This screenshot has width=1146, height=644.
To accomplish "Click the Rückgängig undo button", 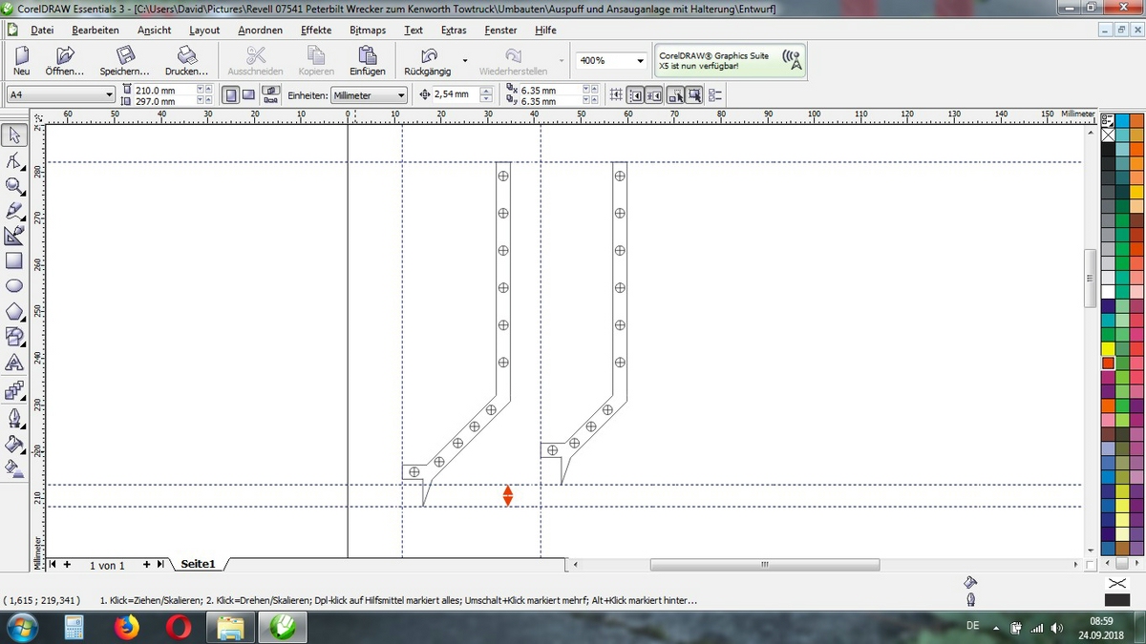I will pos(428,62).
